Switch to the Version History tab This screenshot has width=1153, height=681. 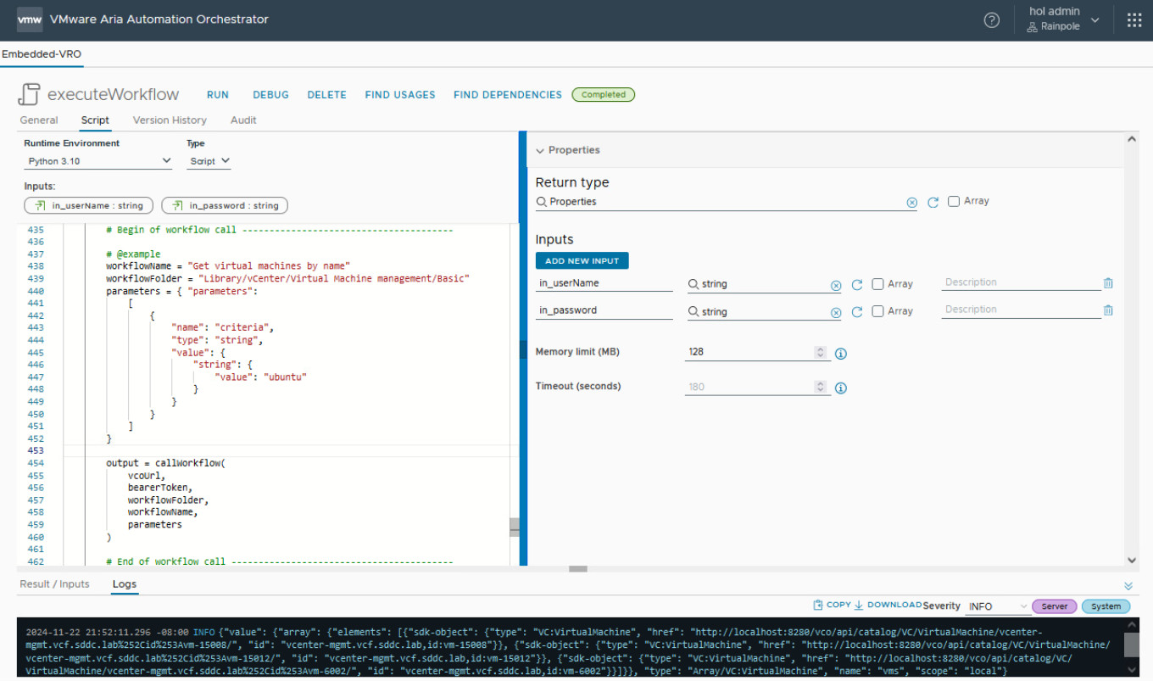(x=170, y=120)
